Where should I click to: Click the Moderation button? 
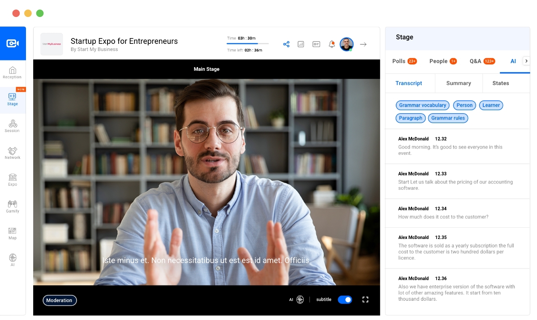click(60, 300)
